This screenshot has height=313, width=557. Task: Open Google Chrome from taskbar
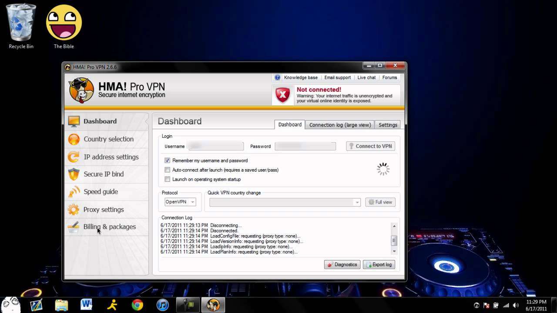point(138,305)
